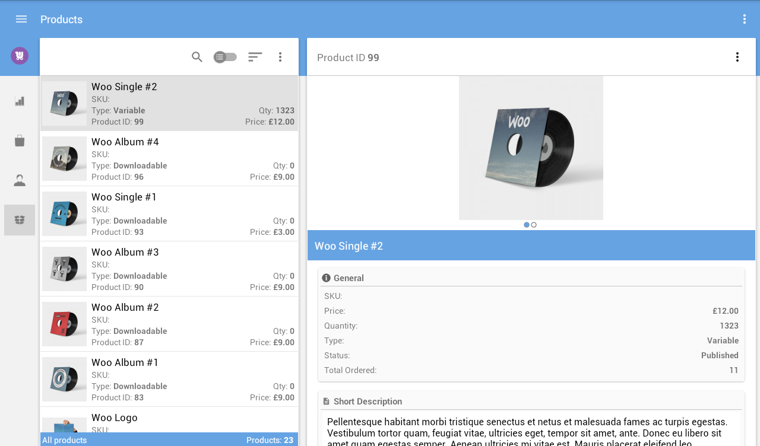Search the products list

(x=197, y=57)
